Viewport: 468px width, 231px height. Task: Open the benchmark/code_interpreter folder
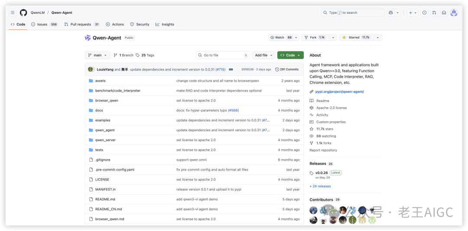(118, 91)
